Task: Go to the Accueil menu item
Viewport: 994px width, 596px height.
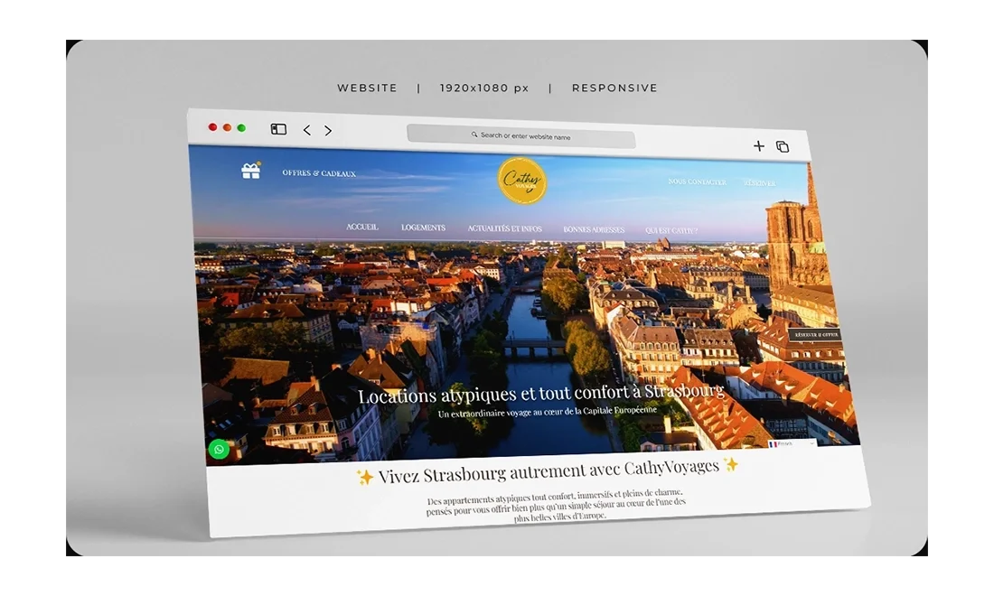Action: (x=362, y=227)
